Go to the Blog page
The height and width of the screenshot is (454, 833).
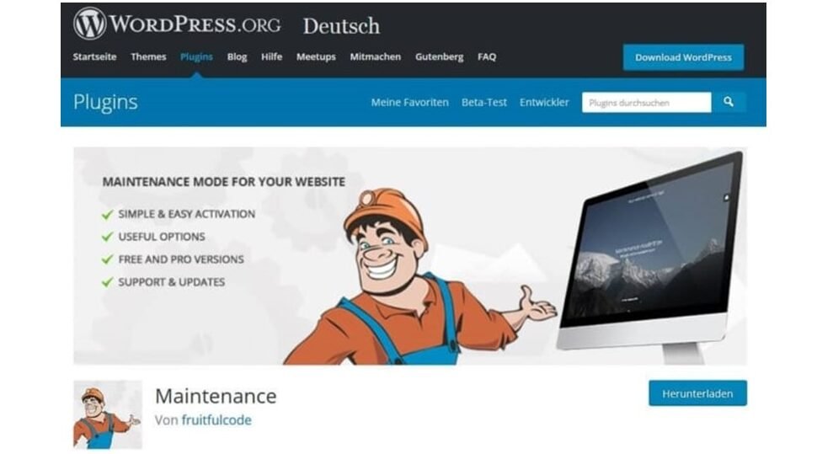[237, 56]
